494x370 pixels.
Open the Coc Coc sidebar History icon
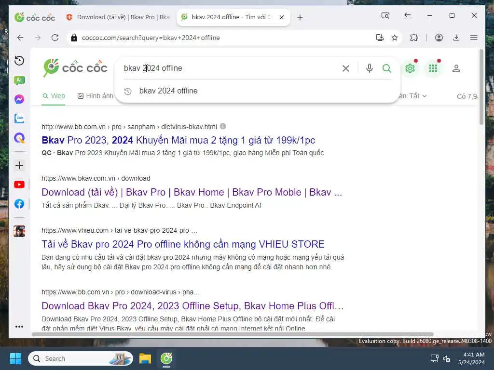pos(19,61)
